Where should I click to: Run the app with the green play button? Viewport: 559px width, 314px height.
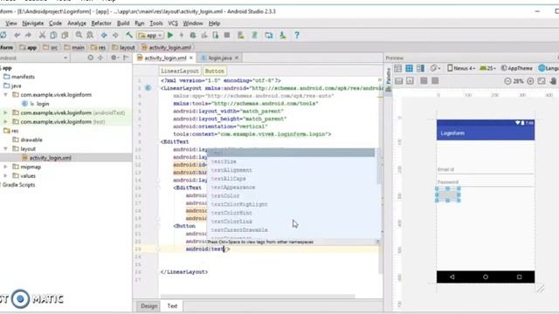170,35
